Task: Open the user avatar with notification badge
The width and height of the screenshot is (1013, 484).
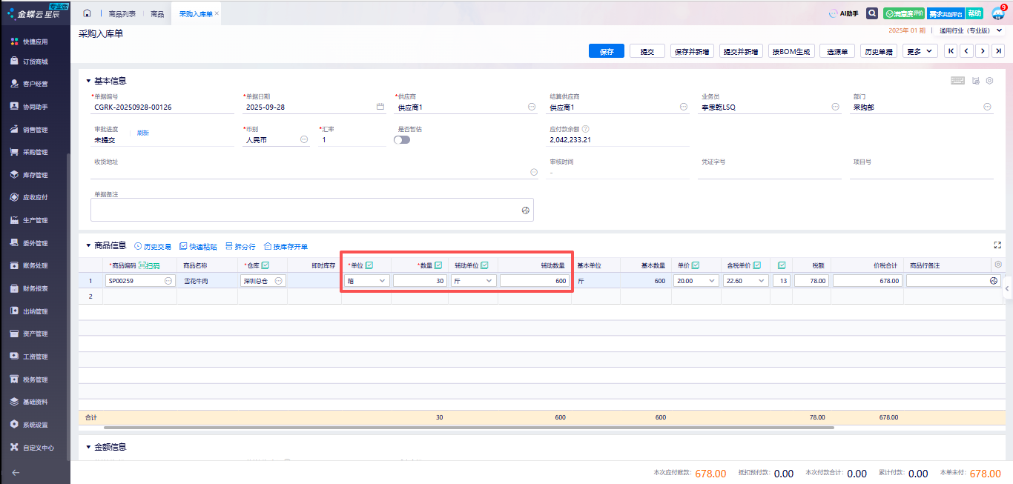Action: click(997, 13)
